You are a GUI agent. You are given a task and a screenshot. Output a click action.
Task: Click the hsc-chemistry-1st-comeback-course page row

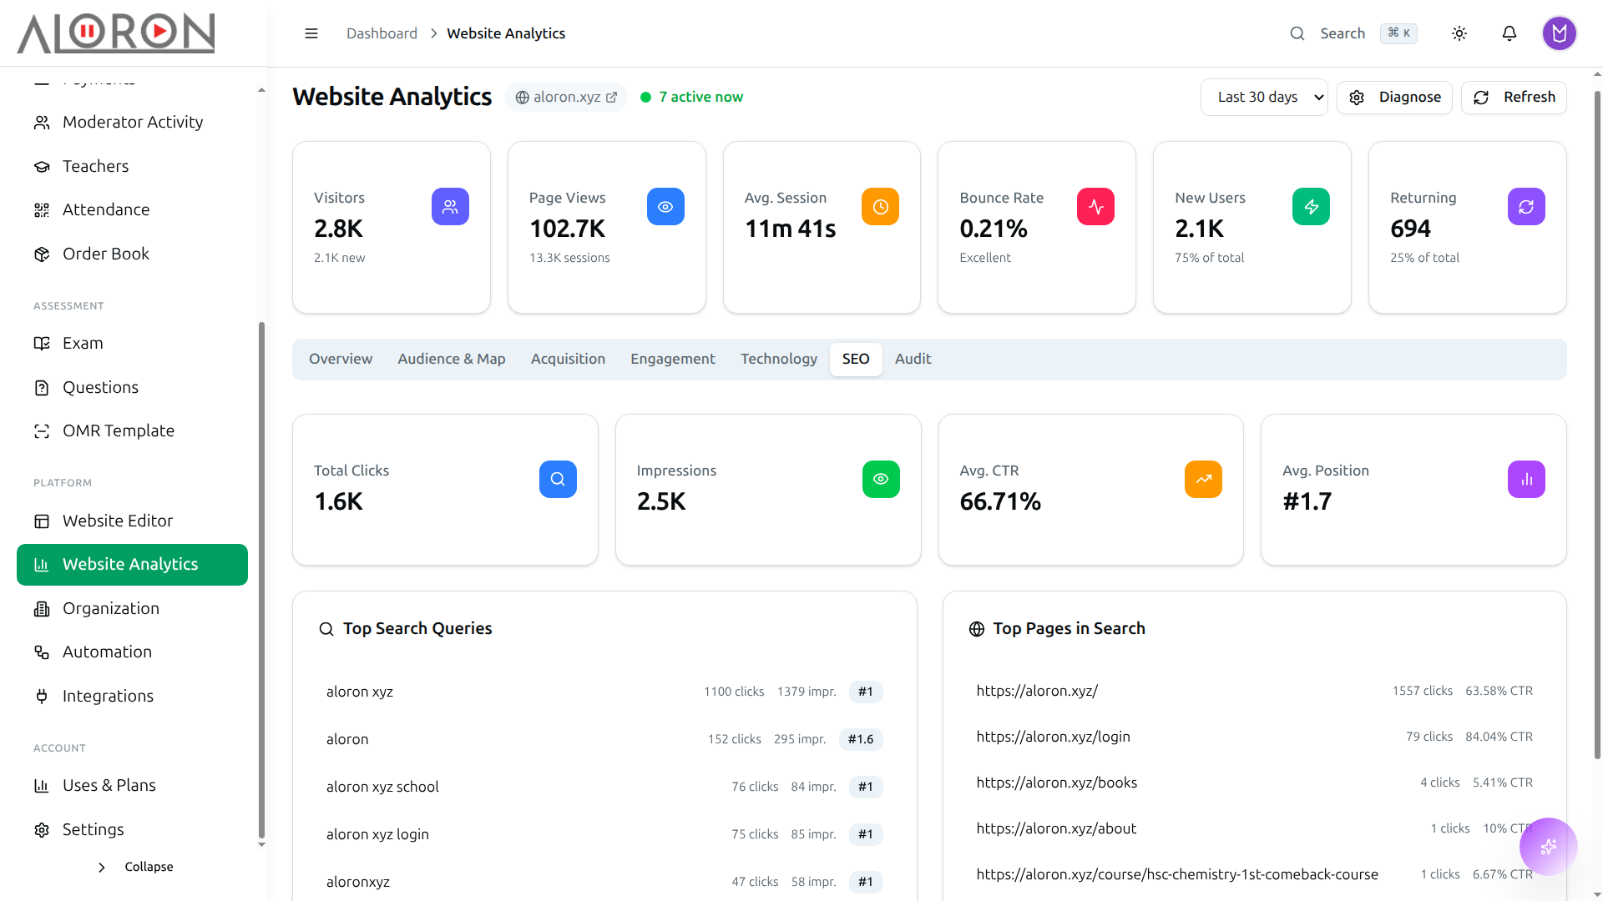click(1255, 874)
